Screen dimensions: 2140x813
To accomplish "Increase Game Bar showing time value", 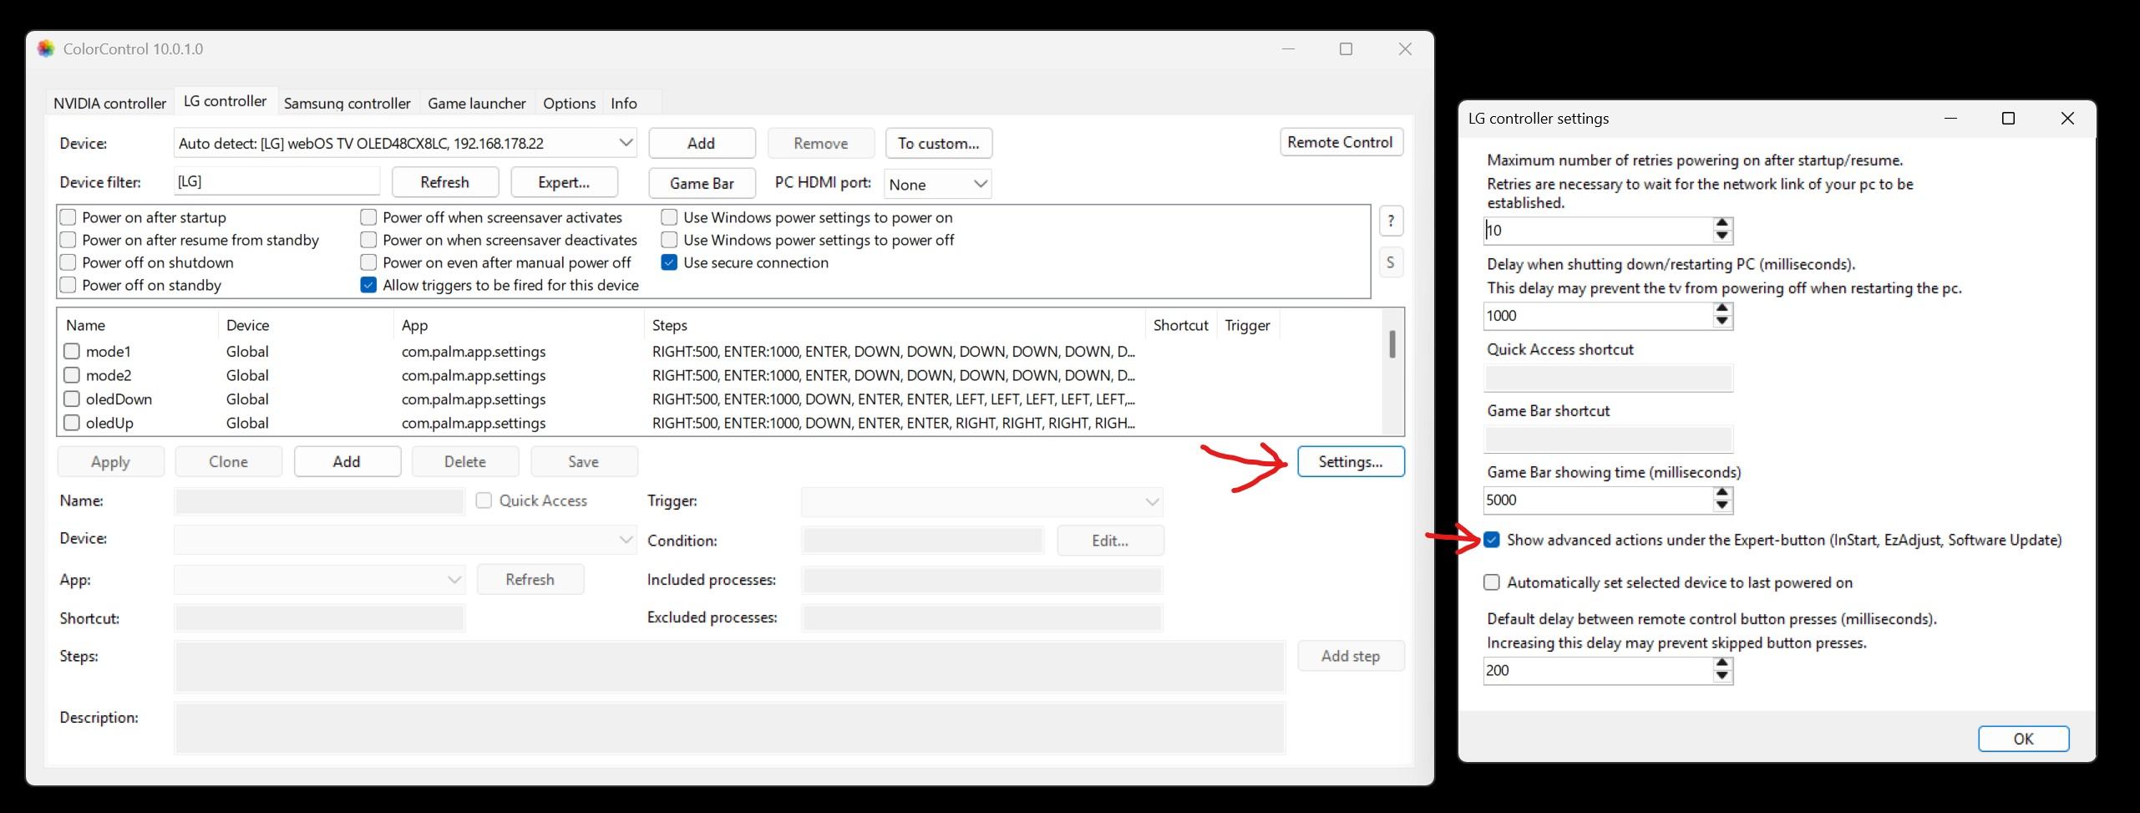I will [x=1722, y=494].
